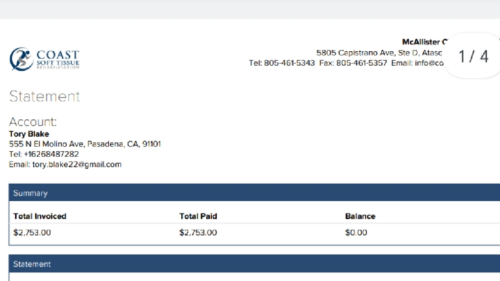This screenshot has width=500, height=281.
Task: Click the Account: heading
Action: 33,122
